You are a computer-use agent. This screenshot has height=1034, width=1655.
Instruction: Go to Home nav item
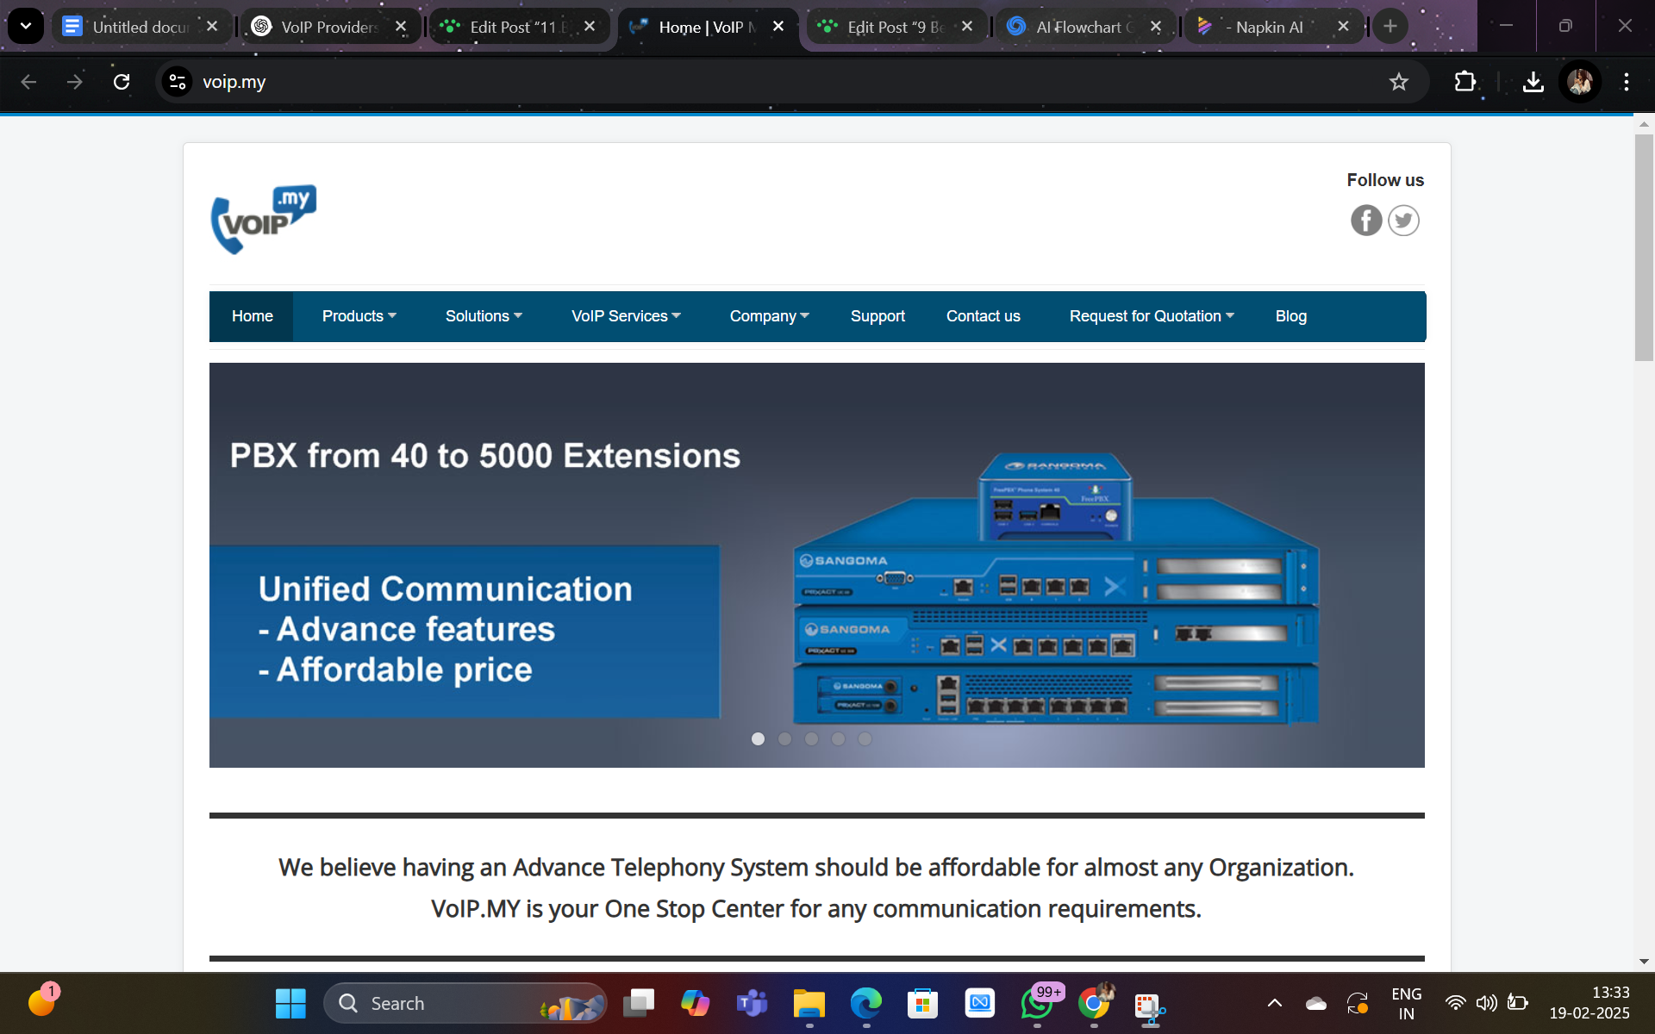click(252, 316)
